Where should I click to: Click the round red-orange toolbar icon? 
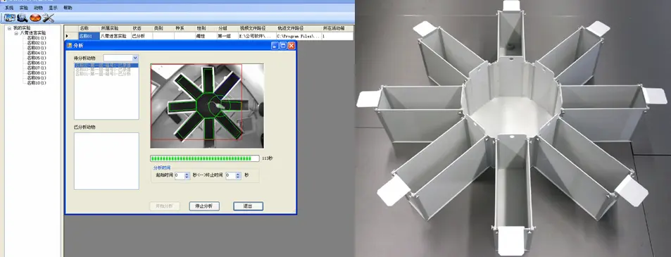tap(35, 18)
